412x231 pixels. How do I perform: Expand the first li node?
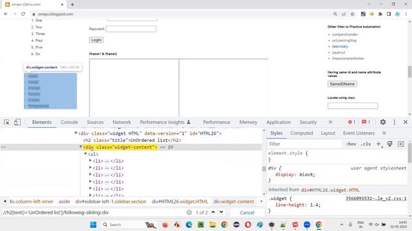click(90, 160)
